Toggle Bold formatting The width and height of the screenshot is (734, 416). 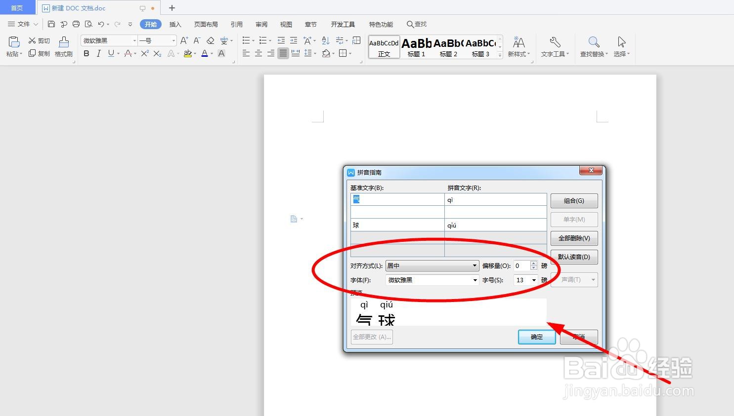[x=86, y=53]
